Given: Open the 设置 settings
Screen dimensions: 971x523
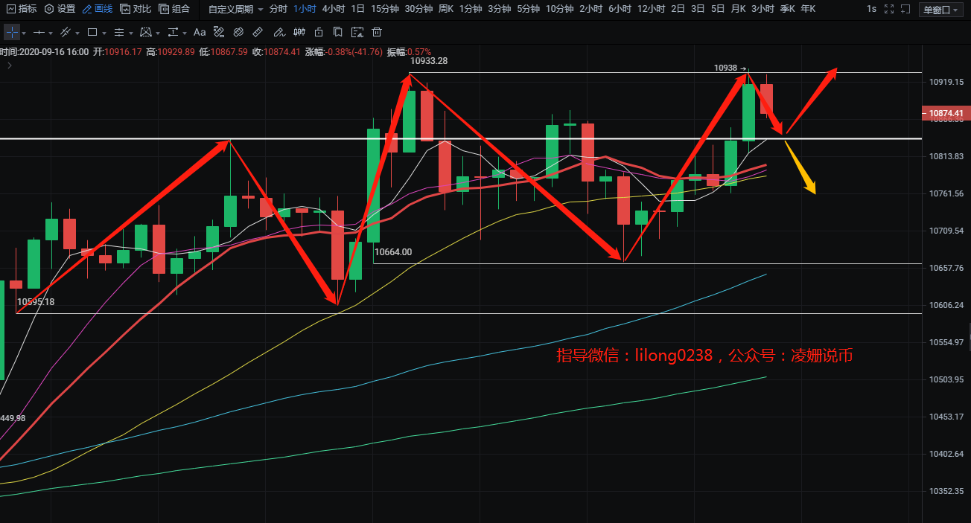Looking at the screenshot, I should tap(60, 9).
